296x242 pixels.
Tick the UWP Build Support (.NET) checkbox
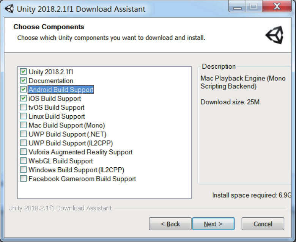point(23,134)
